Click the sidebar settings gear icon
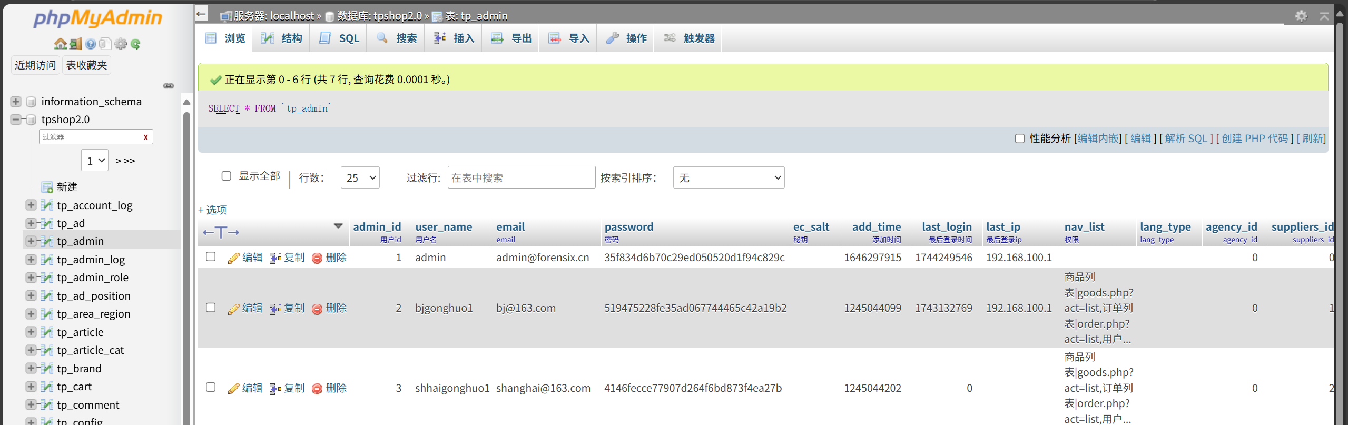 pos(121,44)
